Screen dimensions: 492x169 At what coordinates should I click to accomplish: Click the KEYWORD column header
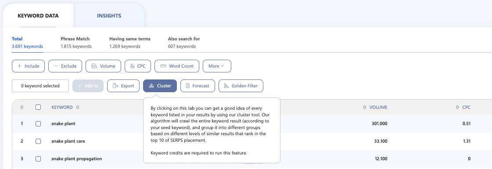coord(62,107)
